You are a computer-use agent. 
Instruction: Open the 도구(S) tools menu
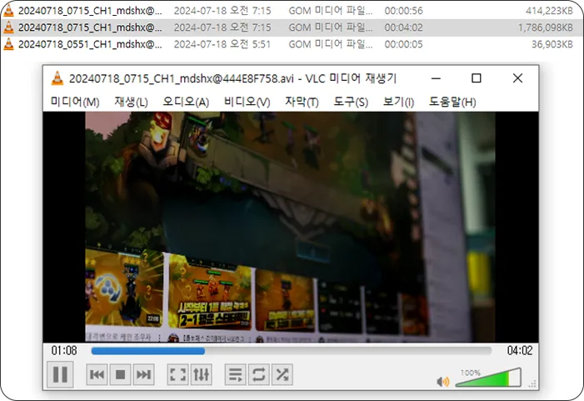click(351, 102)
